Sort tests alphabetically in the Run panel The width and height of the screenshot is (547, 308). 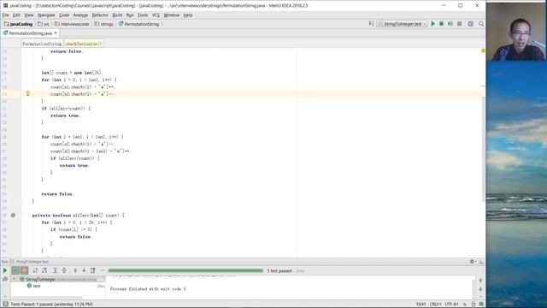[35, 270]
